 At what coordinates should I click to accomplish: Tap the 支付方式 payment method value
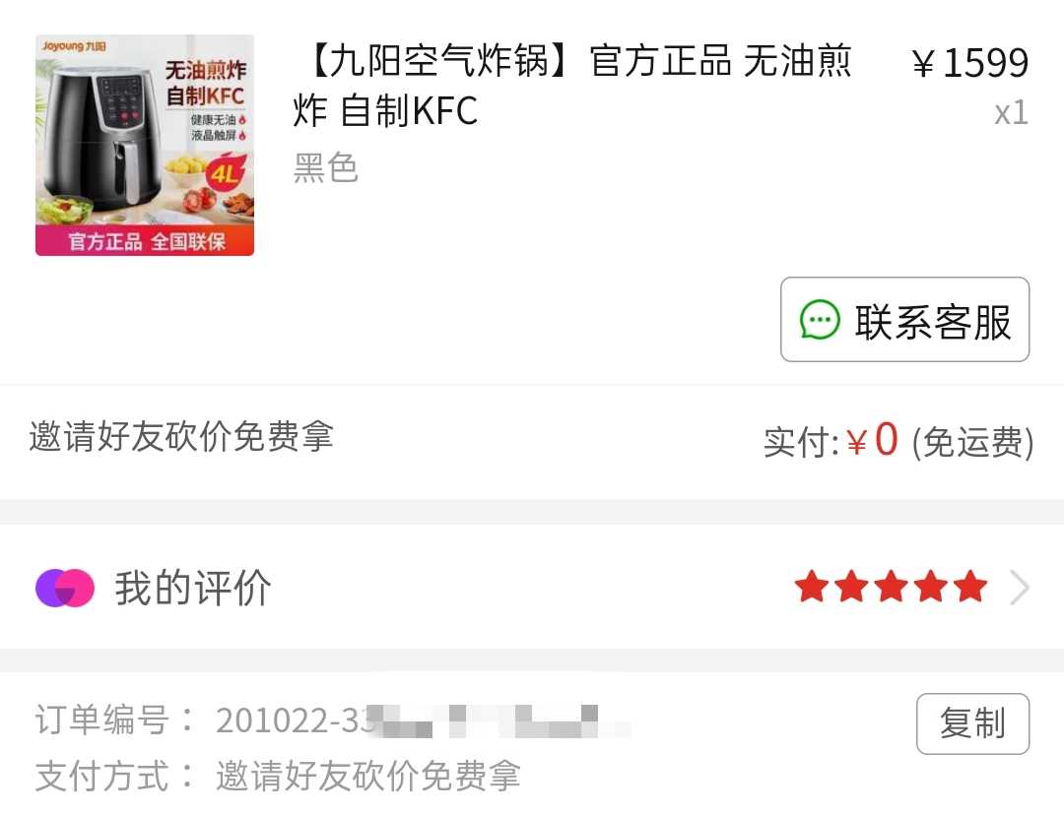[x=367, y=776]
